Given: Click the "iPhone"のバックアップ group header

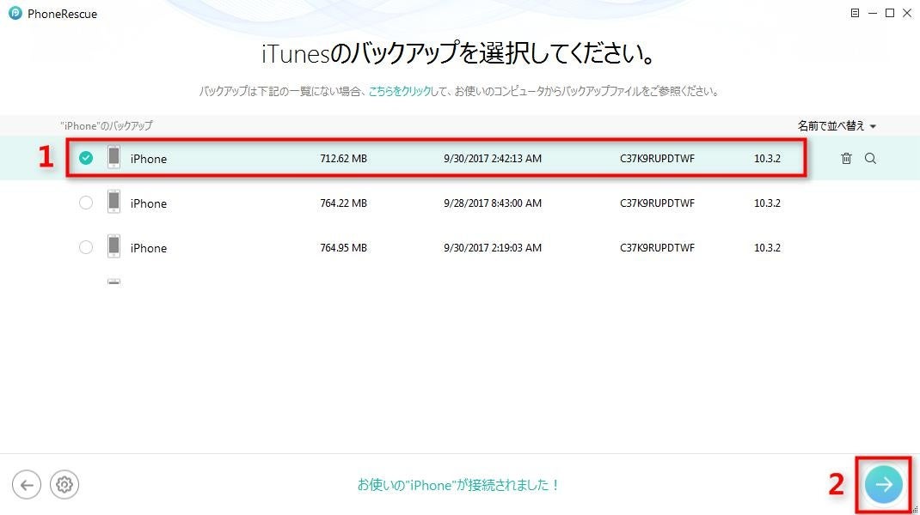Looking at the screenshot, I should [107, 126].
